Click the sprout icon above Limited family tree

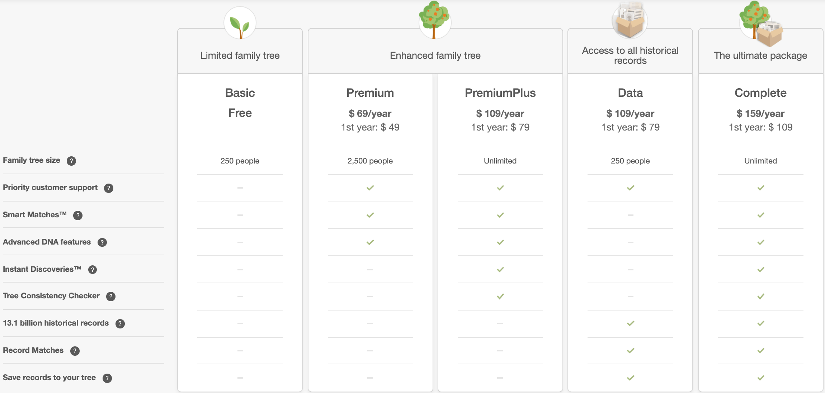240,22
